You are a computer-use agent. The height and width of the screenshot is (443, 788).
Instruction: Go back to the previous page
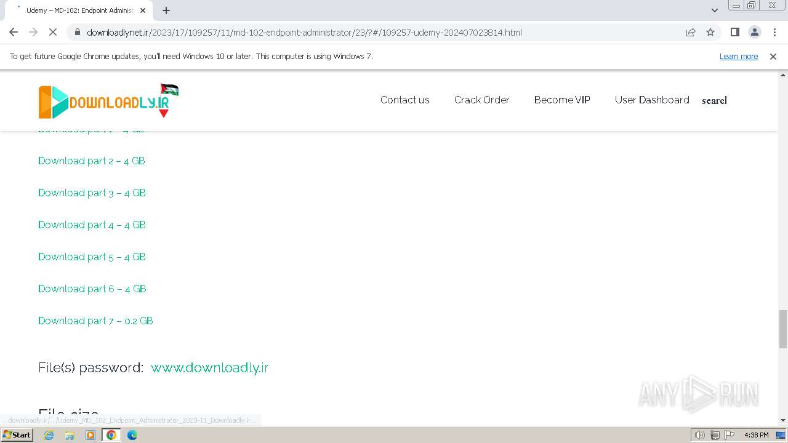14,32
